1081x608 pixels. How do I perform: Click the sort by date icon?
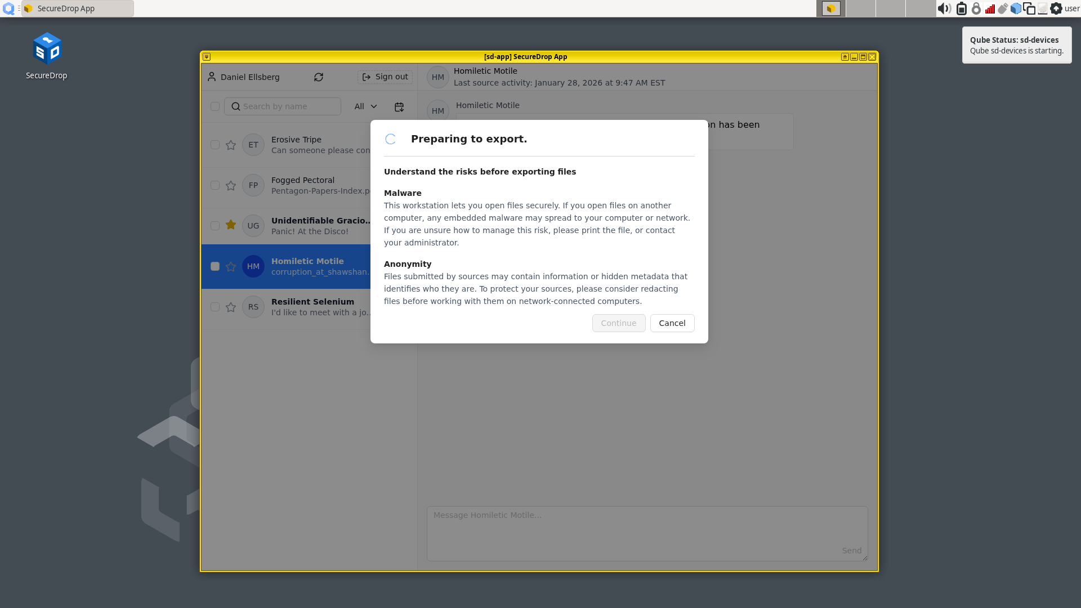pos(399,107)
